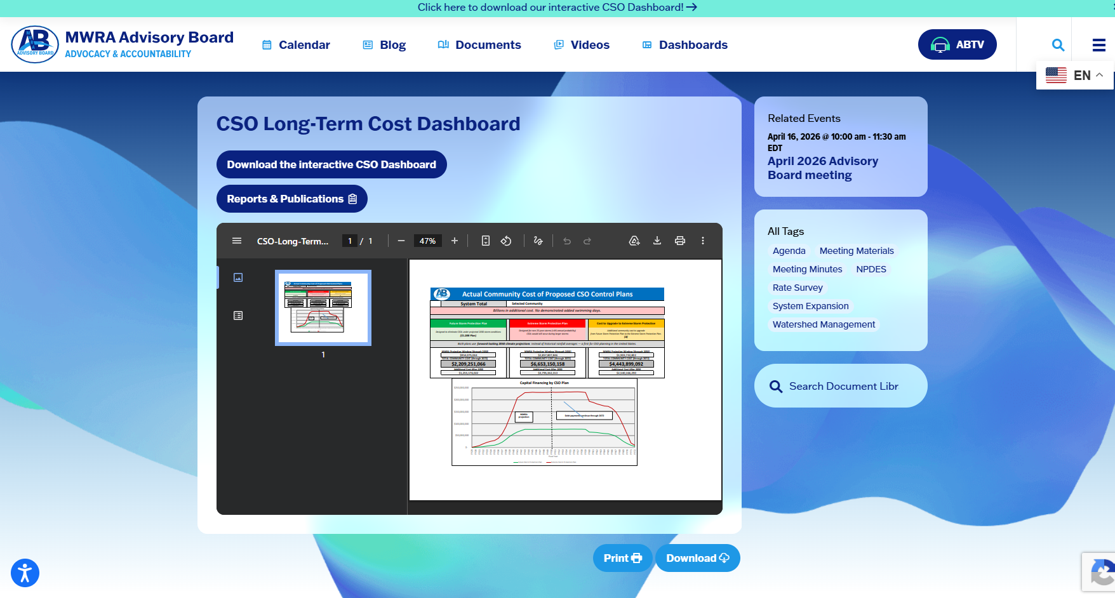Click the ABTV button
Image resolution: width=1115 pixels, height=598 pixels.
point(958,44)
